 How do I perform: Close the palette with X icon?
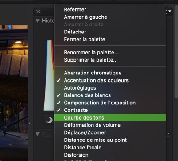[38, 12]
